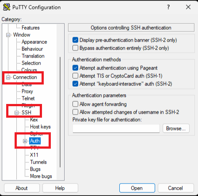The height and width of the screenshot is (196, 198).
Task: Enable Attempt TIS or CryptoCard auth
Action: (x=75, y=76)
